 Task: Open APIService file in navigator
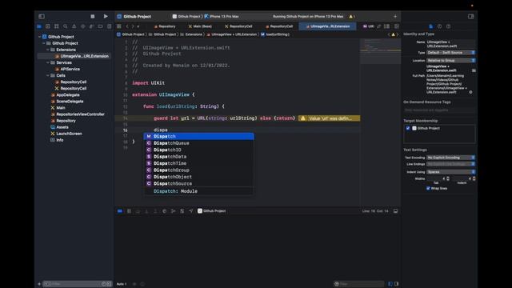click(67, 70)
